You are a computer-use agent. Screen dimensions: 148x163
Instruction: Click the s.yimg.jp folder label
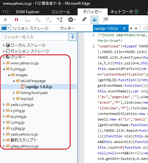tap(18, 111)
